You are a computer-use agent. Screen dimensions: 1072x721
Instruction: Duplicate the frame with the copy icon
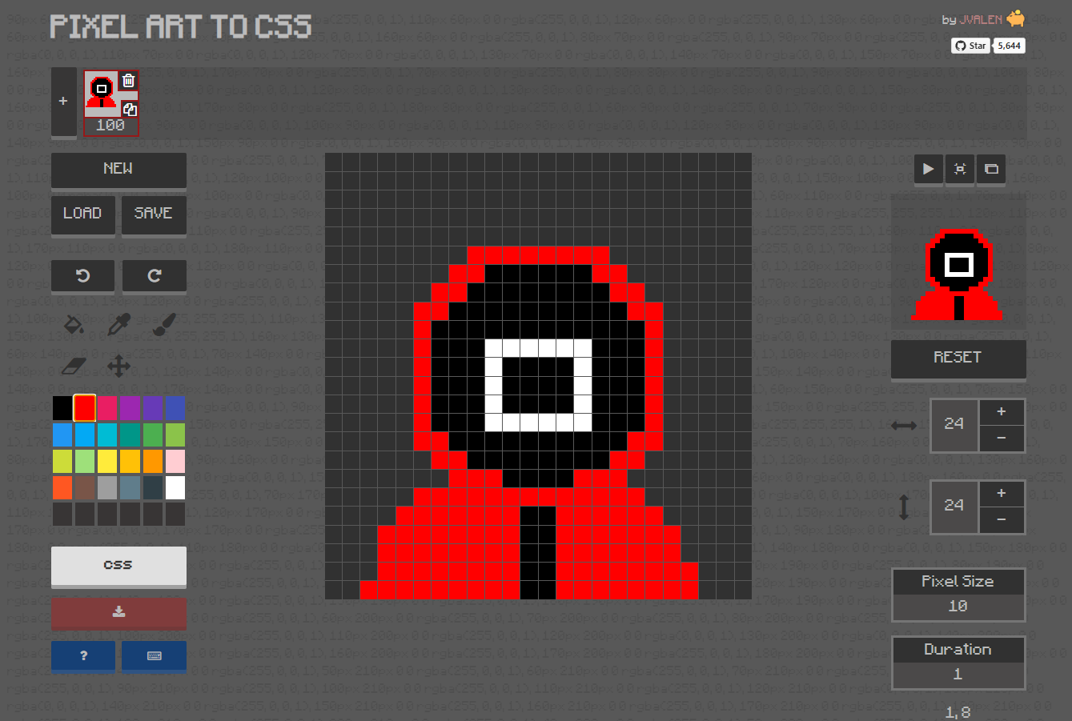tap(130, 109)
